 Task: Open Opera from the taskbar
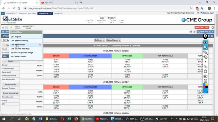(x=62, y=119)
